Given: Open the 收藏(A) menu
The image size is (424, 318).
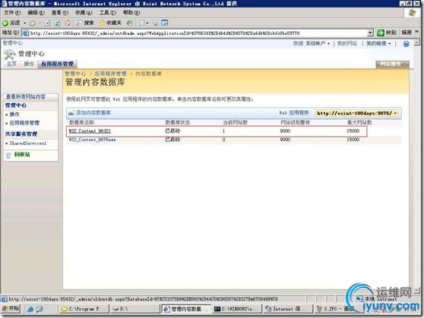Looking at the screenshot, I should 84,13.
